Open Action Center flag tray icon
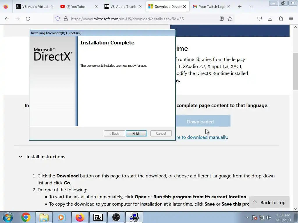The width and height of the screenshot is (298, 223). 254,217
